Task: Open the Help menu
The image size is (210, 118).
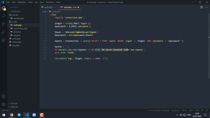Action: click(x=58, y=2)
